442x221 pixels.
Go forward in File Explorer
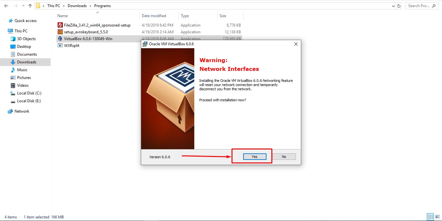tap(16, 6)
